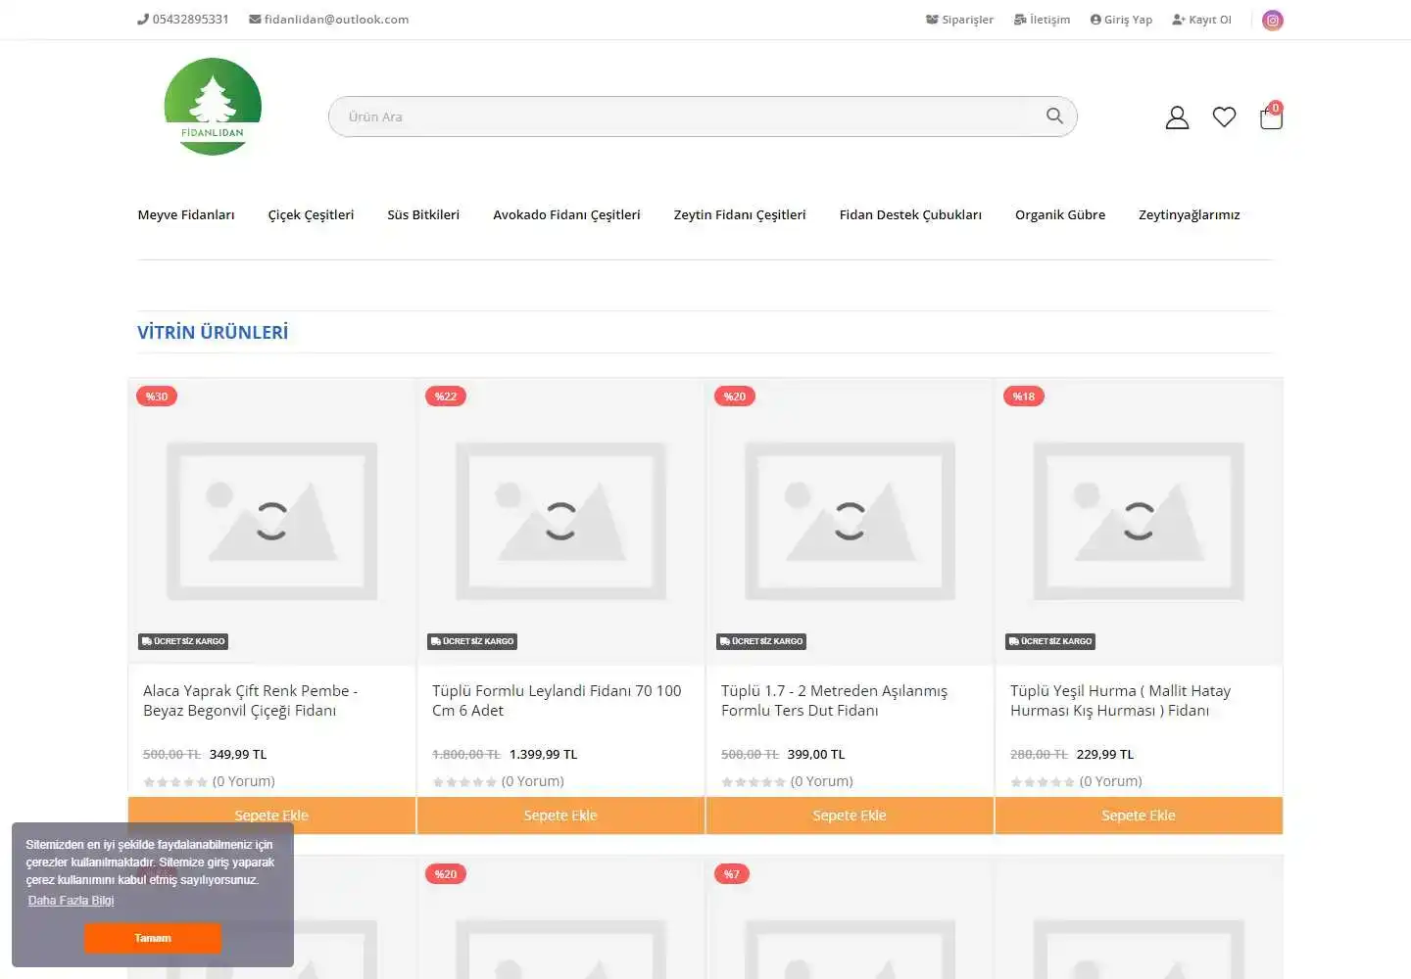1411x979 pixels.
Task: Open Begonvil Çiçeği Fidanı product image
Action: pyautogui.click(x=271, y=521)
